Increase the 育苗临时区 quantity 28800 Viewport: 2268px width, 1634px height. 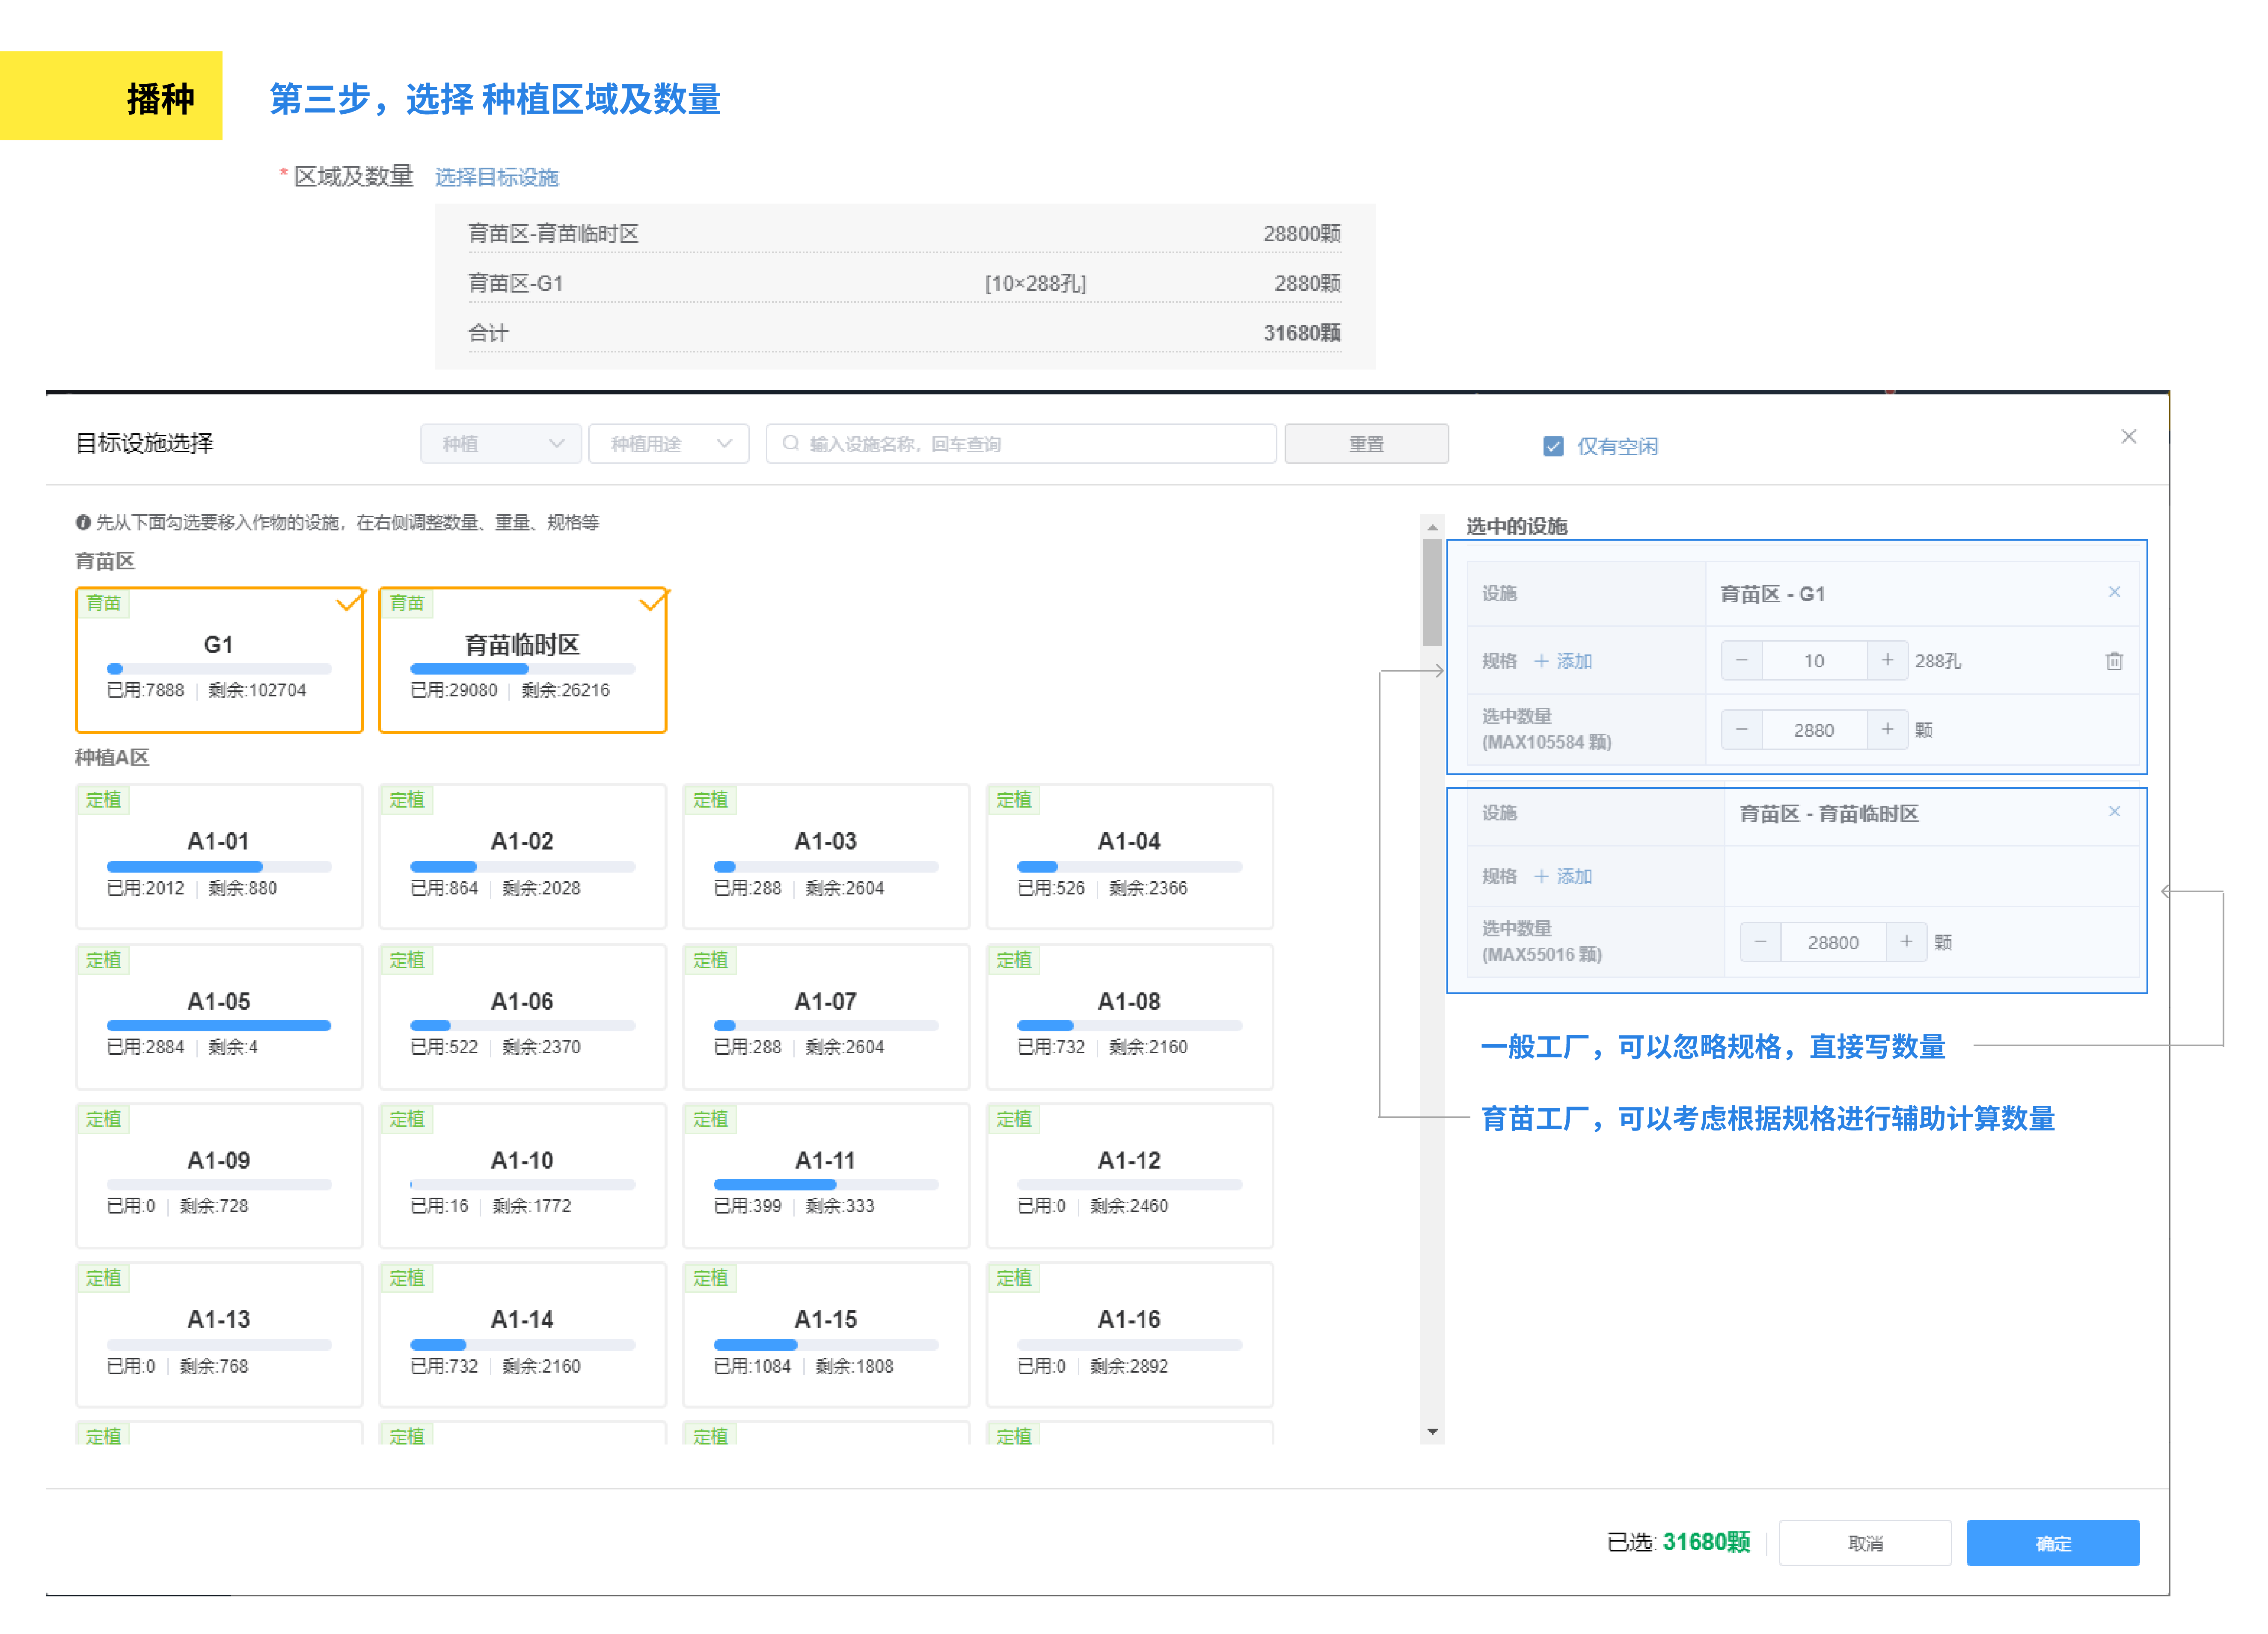(x=1906, y=941)
